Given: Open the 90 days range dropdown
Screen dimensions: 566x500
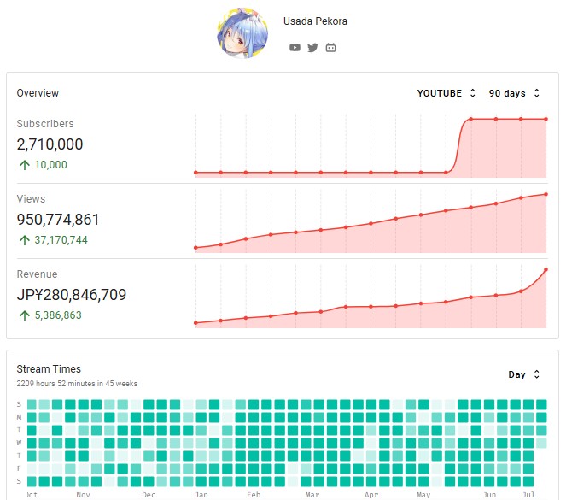Looking at the screenshot, I should click(x=514, y=93).
